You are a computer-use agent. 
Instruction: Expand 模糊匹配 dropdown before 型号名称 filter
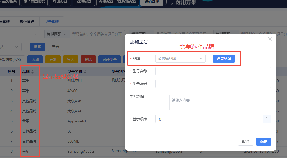point(57,34)
